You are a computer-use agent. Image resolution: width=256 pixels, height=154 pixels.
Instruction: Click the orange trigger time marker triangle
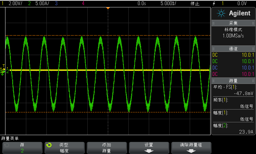click(108, 8)
